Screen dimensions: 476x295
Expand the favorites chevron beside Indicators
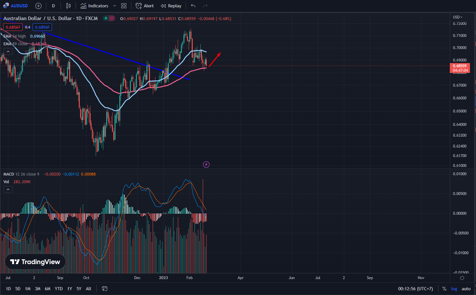tap(115, 6)
